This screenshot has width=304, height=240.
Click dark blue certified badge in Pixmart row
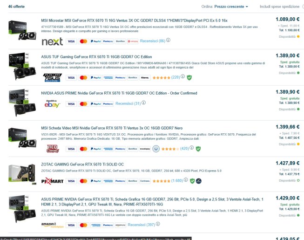click(x=198, y=181)
